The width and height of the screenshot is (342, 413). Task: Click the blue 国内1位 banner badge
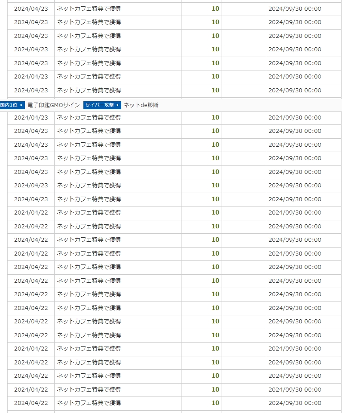coord(12,105)
